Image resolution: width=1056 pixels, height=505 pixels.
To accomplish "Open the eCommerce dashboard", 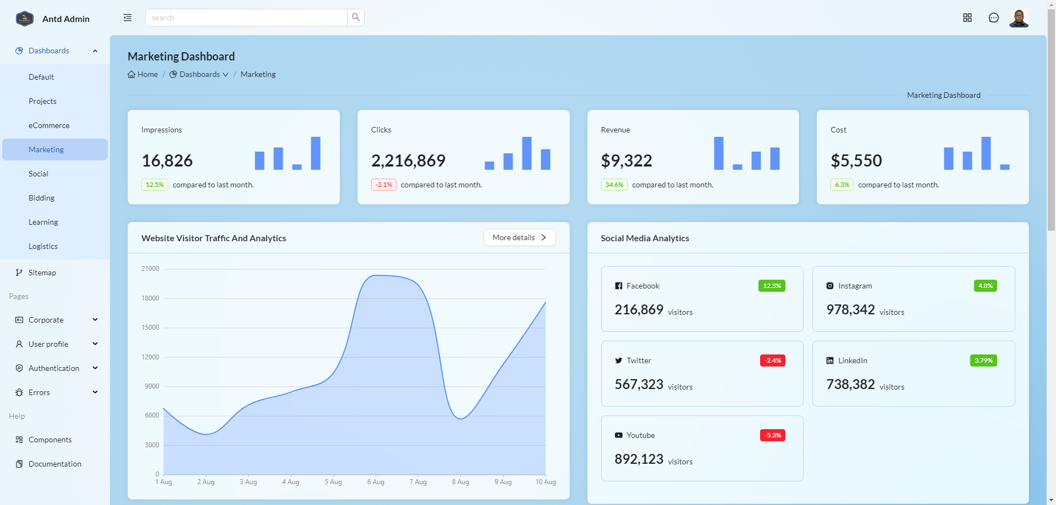I will [x=55, y=125].
